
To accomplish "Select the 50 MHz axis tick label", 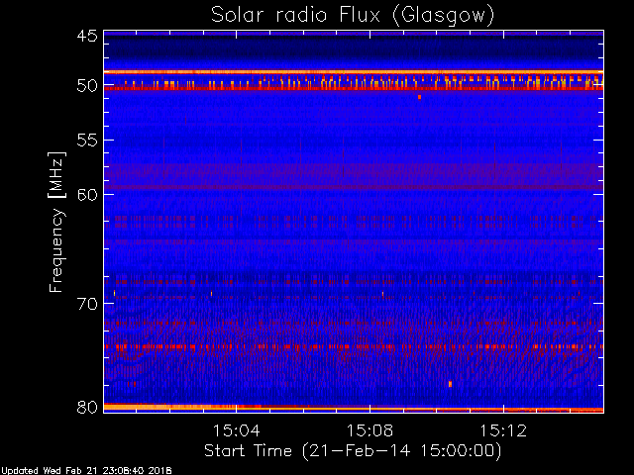I will coord(87,86).
